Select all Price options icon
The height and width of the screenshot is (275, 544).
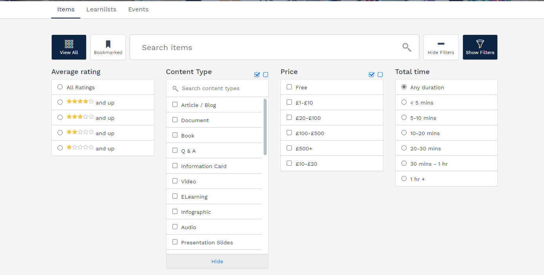372,75
